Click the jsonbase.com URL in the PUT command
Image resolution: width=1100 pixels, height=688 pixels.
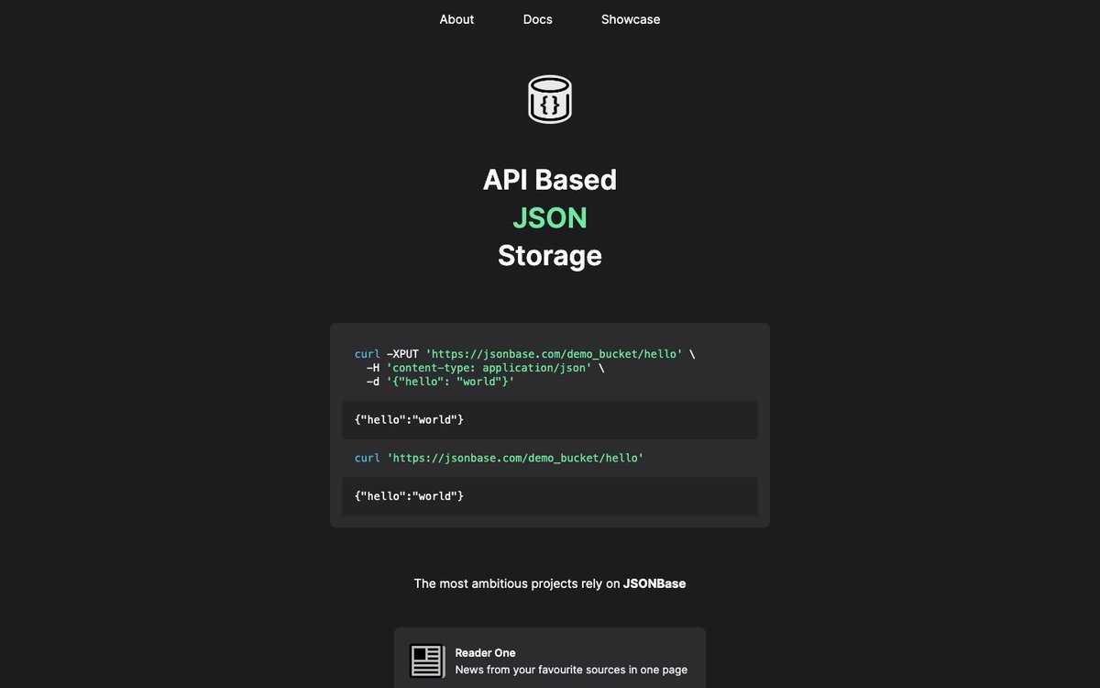(555, 353)
